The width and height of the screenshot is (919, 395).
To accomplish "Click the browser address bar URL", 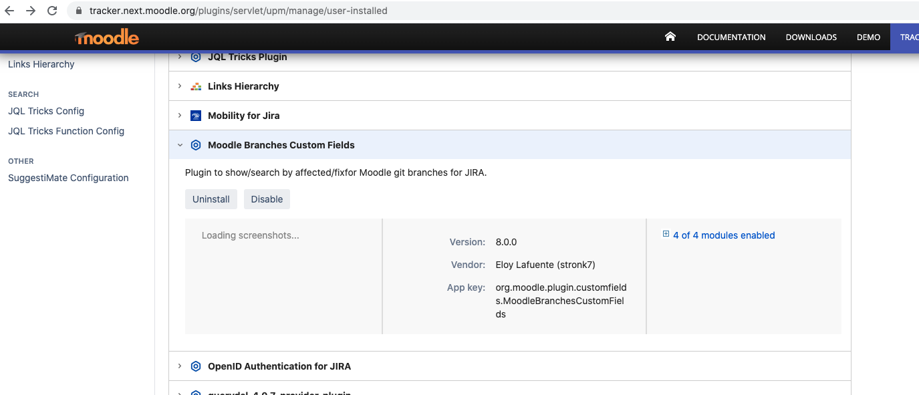I will (x=239, y=11).
